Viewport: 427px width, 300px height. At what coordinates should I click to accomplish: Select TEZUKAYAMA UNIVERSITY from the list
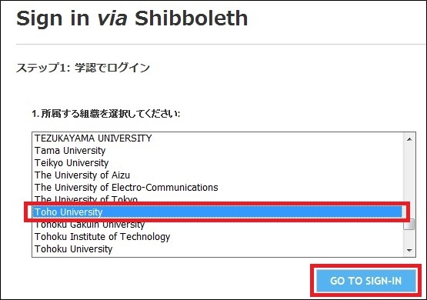click(217, 138)
